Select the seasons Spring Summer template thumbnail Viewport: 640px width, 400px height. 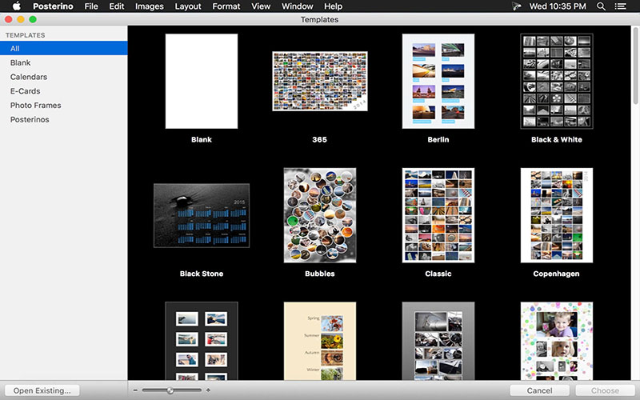tap(320, 342)
